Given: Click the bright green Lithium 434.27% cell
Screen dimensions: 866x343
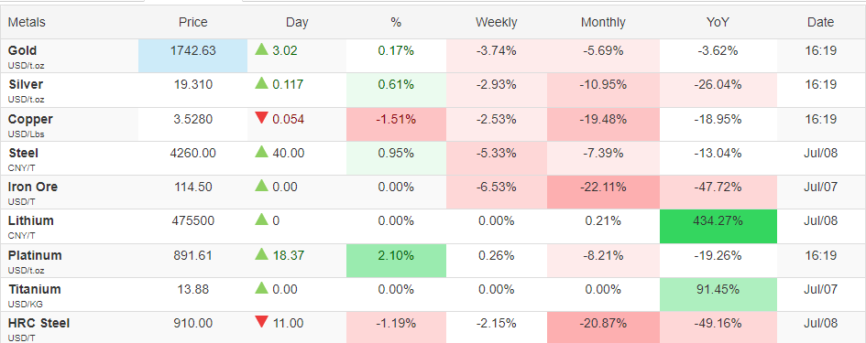Looking at the screenshot, I should point(718,226).
